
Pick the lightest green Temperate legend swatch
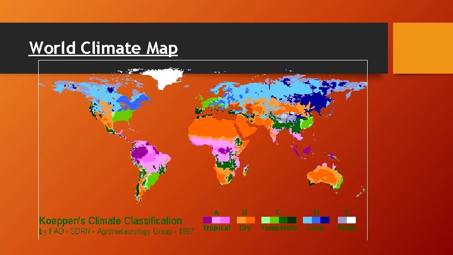(266, 220)
